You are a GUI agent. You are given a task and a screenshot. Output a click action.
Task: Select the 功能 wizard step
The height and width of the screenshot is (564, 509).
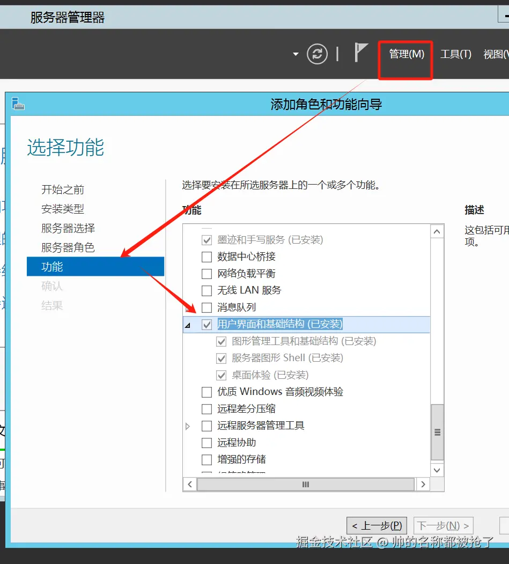95,267
